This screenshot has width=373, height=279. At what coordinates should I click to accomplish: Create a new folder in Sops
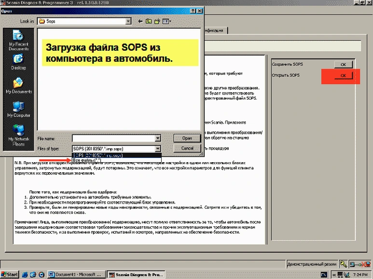click(x=157, y=21)
